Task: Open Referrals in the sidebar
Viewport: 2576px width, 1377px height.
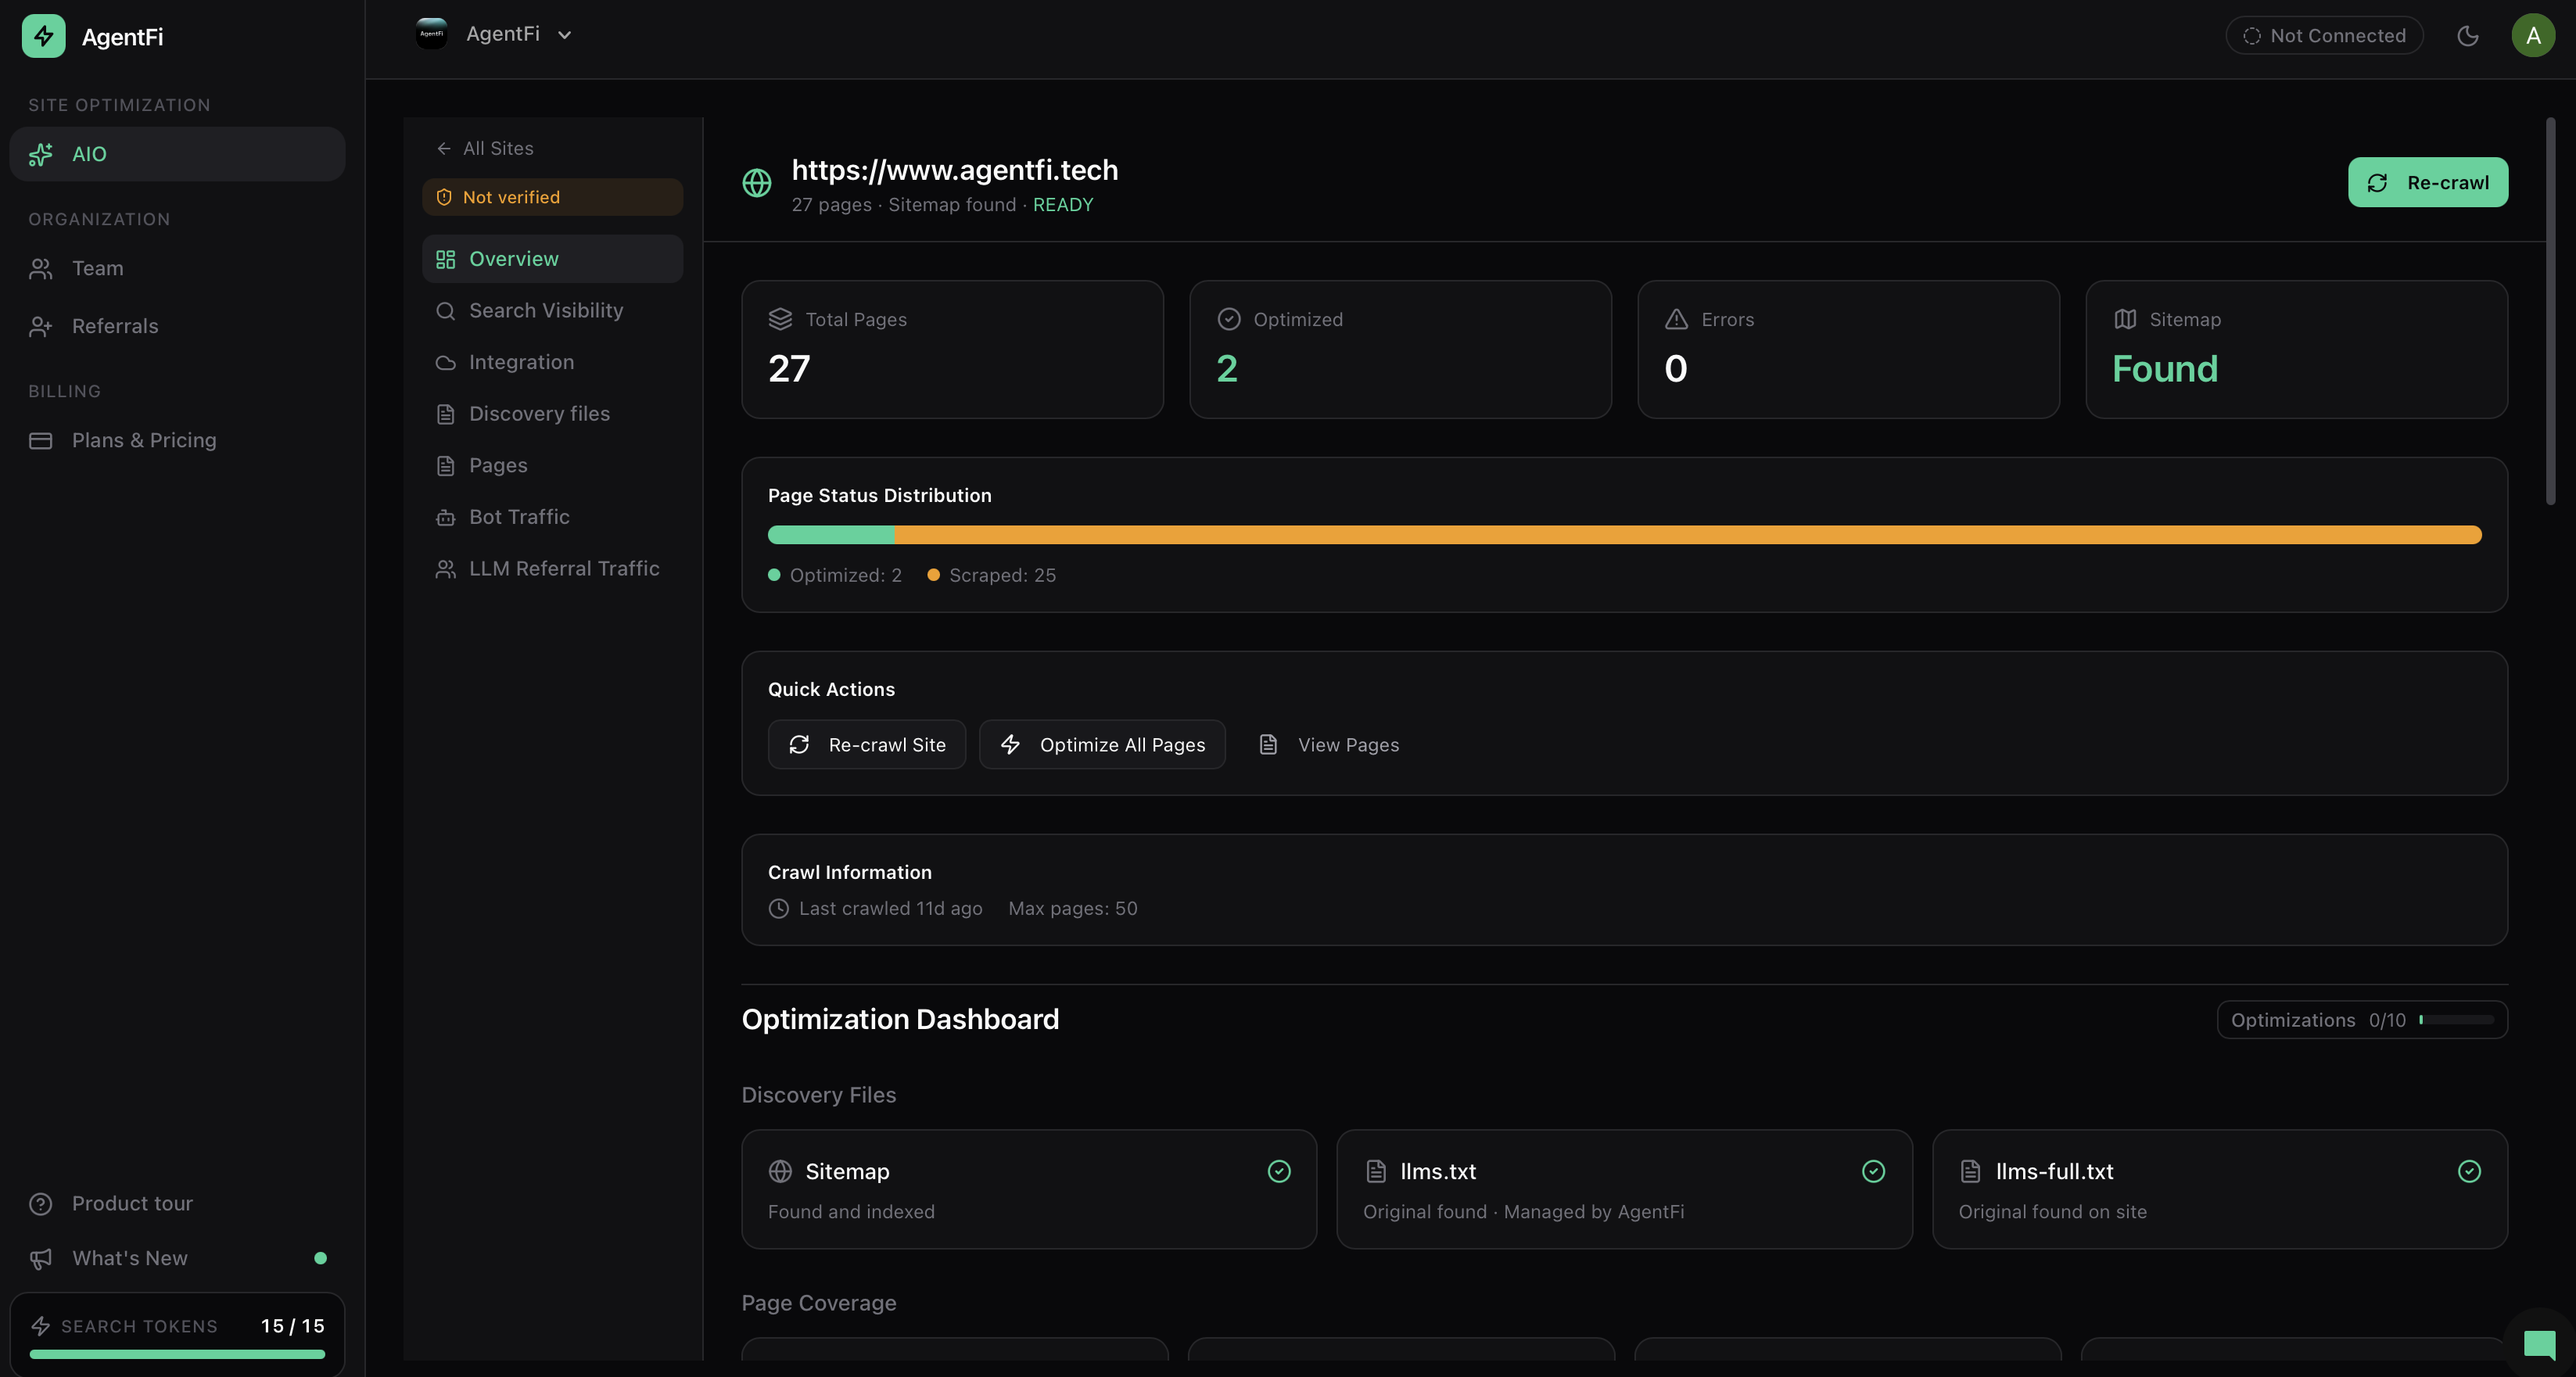Action: (178, 326)
